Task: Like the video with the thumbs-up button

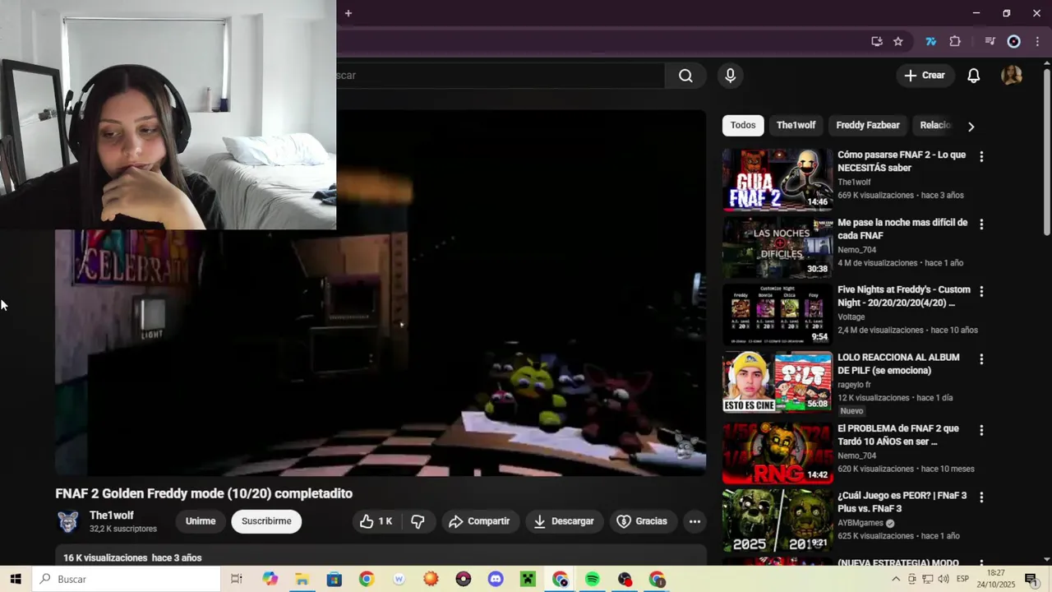Action: (x=376, y=521)
